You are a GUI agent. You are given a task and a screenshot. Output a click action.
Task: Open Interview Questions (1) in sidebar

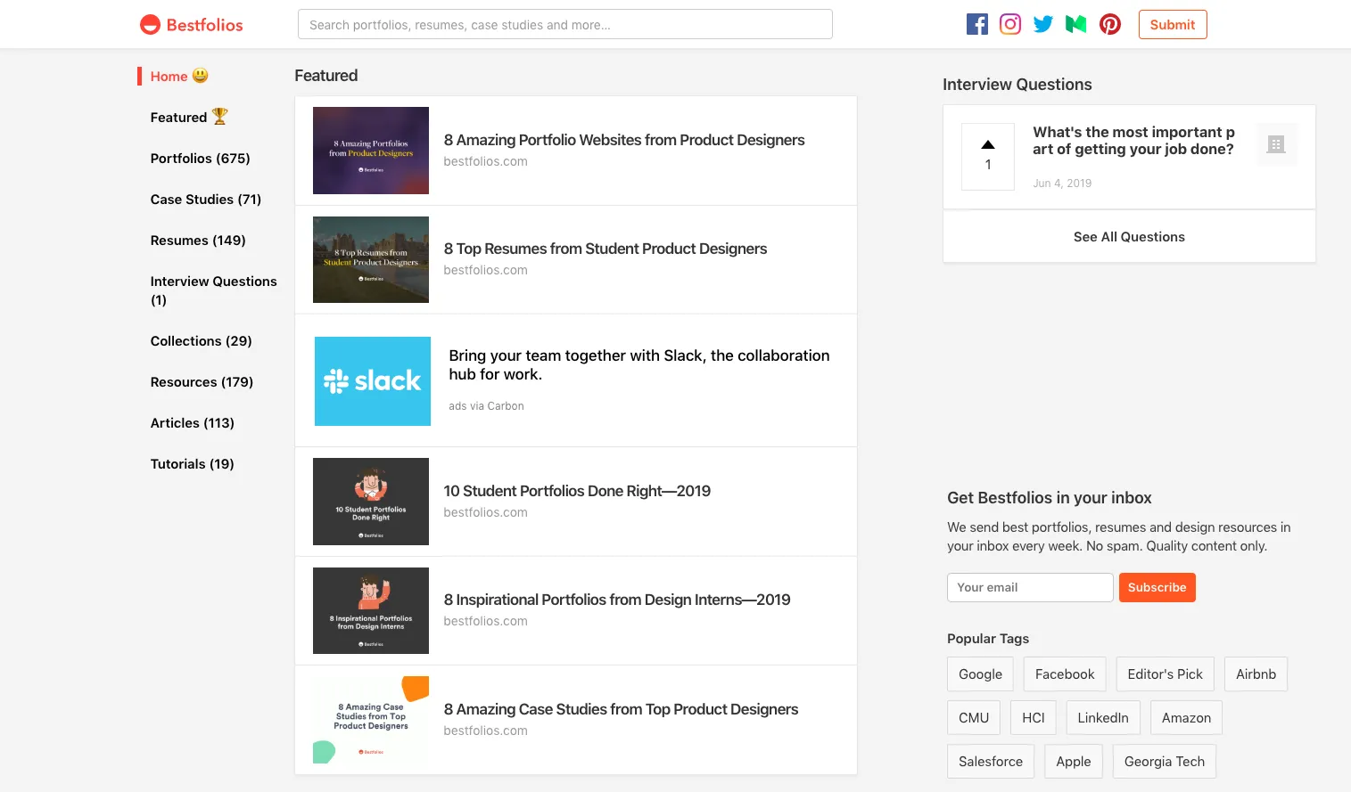(213, 290)
